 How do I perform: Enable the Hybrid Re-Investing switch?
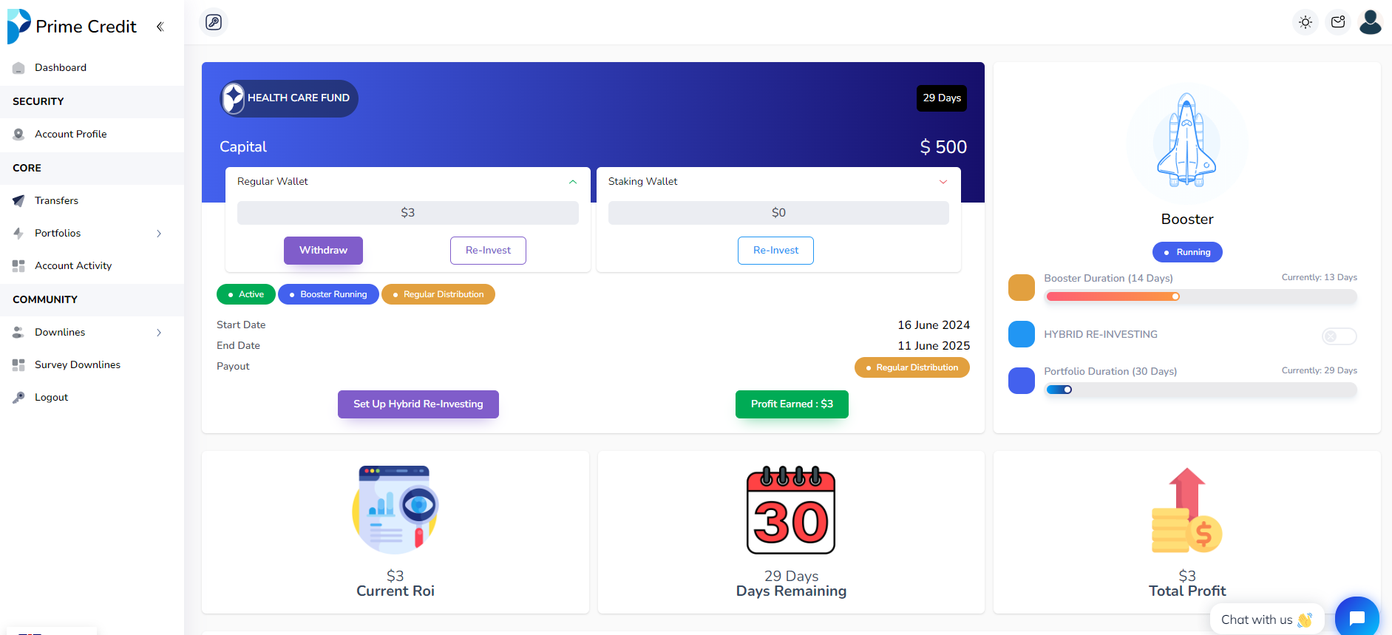pos(1339,336)
